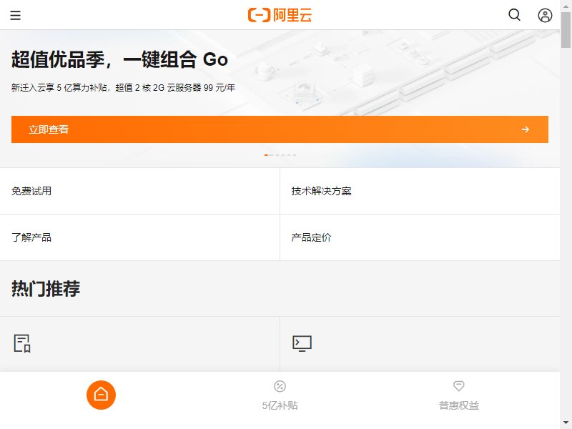Click the banner headline 超值优品季，一键组合 Go
This screenshot has height=429, width=572.
click(x=119, y=59)
